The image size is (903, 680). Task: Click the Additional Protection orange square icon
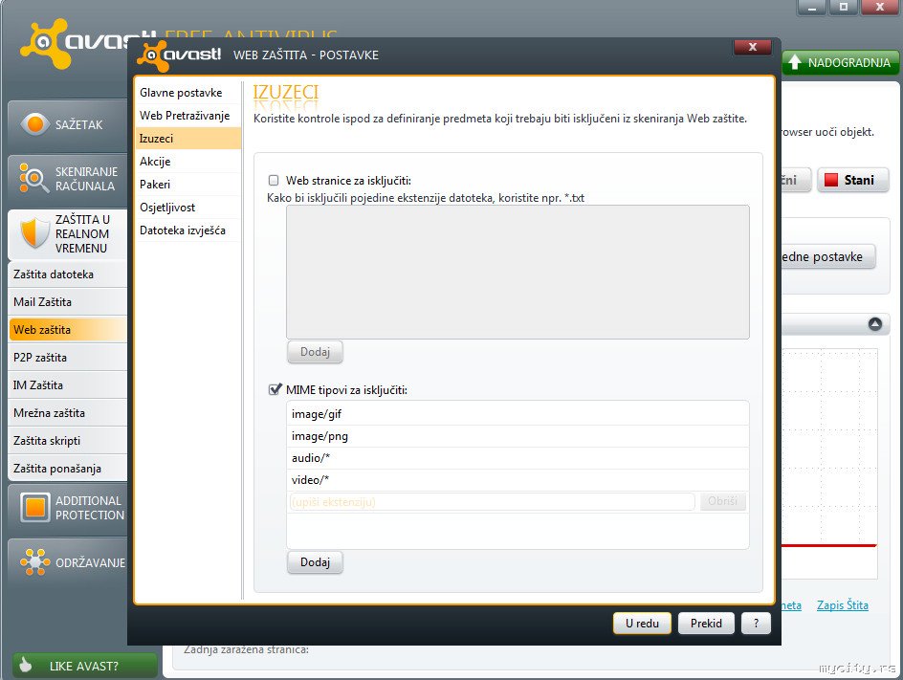pyautogui.click(x=35, y=507)
